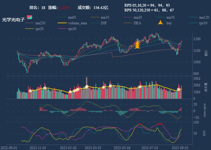The image size is (211, 150).
Task: Hide the ma50 line via legend
Action: (x=170, y=17)
